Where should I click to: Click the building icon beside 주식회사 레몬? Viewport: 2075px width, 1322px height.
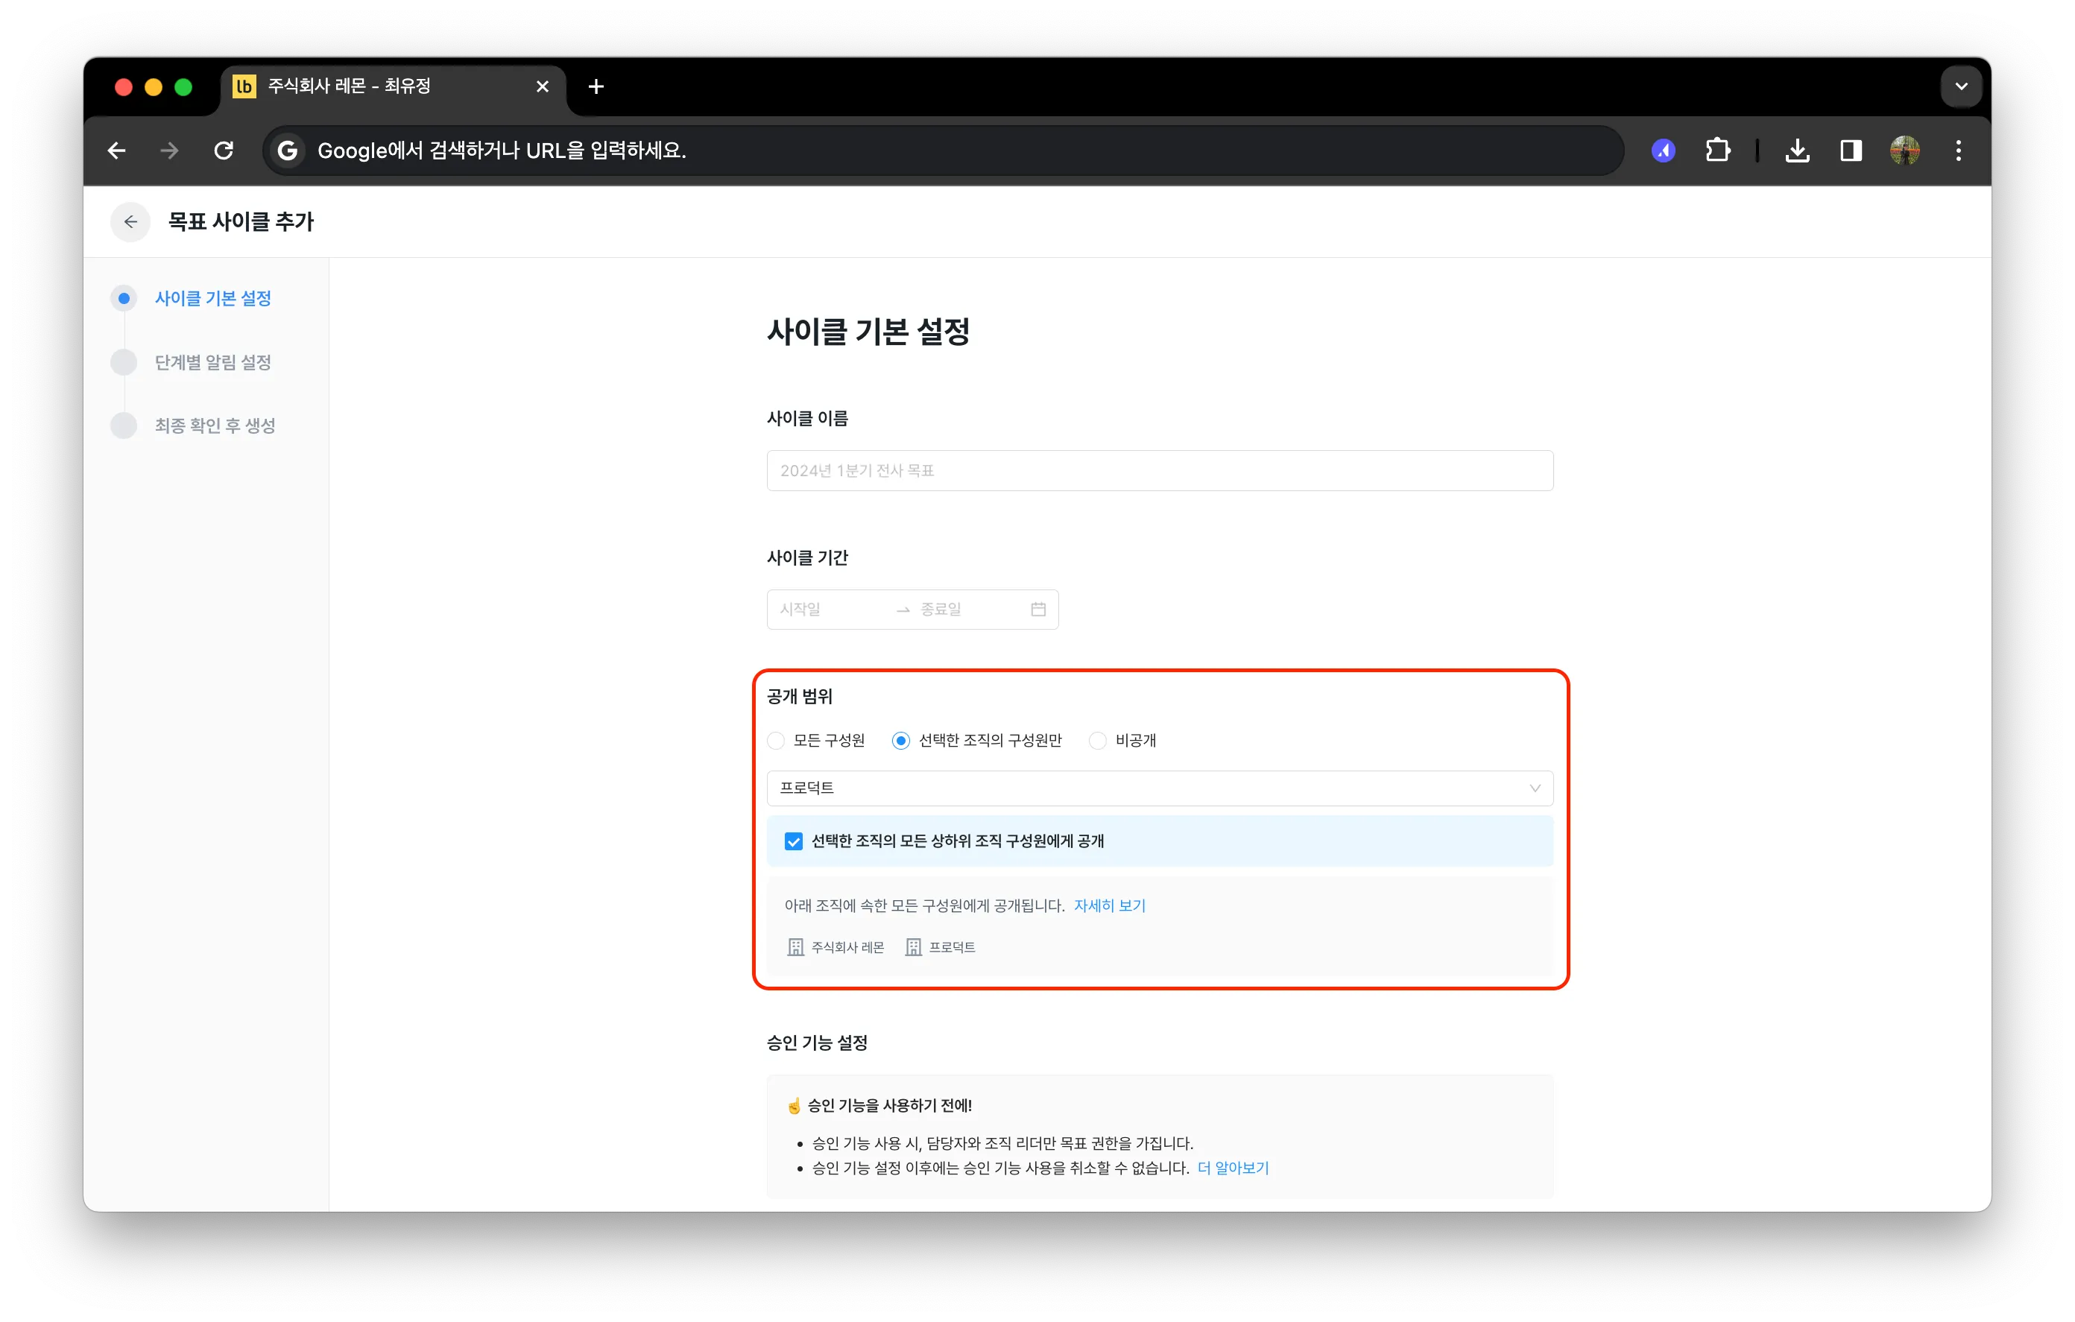click(795, 947)
